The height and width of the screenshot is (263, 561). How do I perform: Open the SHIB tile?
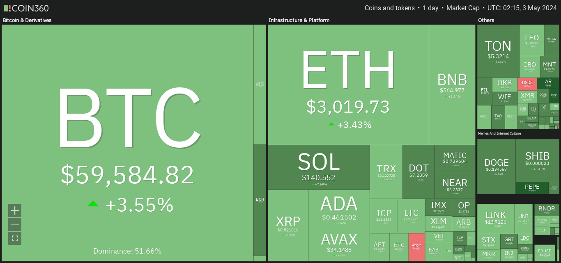pos(537,160)
